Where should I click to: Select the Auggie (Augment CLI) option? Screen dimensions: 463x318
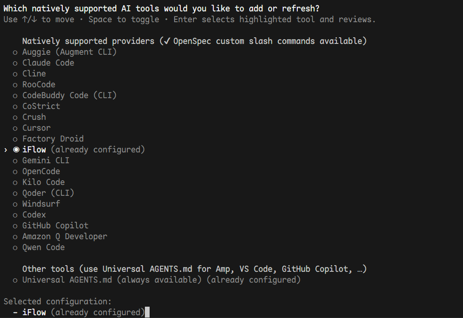point(69,52)
